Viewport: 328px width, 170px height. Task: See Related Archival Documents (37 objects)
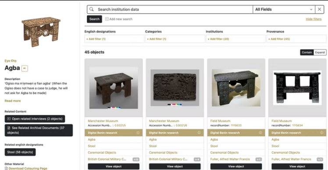tap(39, 130)
